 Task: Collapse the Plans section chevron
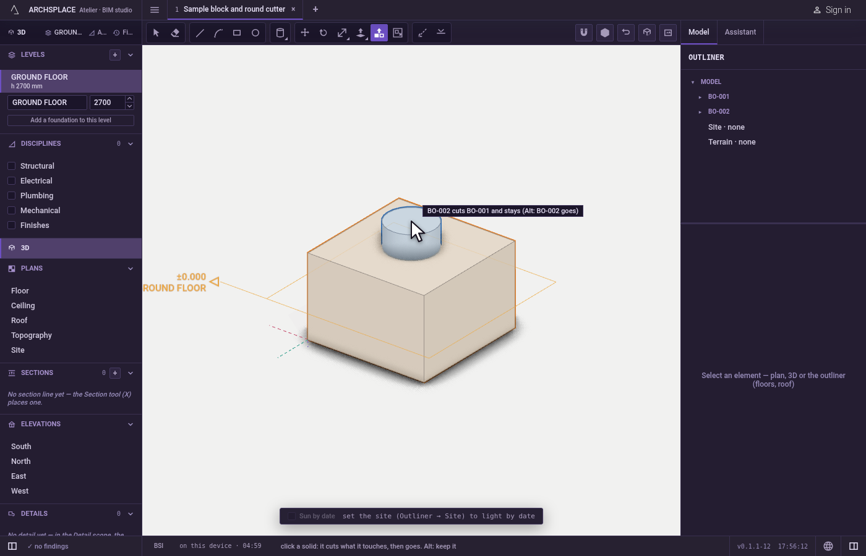[x=131, y=269]
